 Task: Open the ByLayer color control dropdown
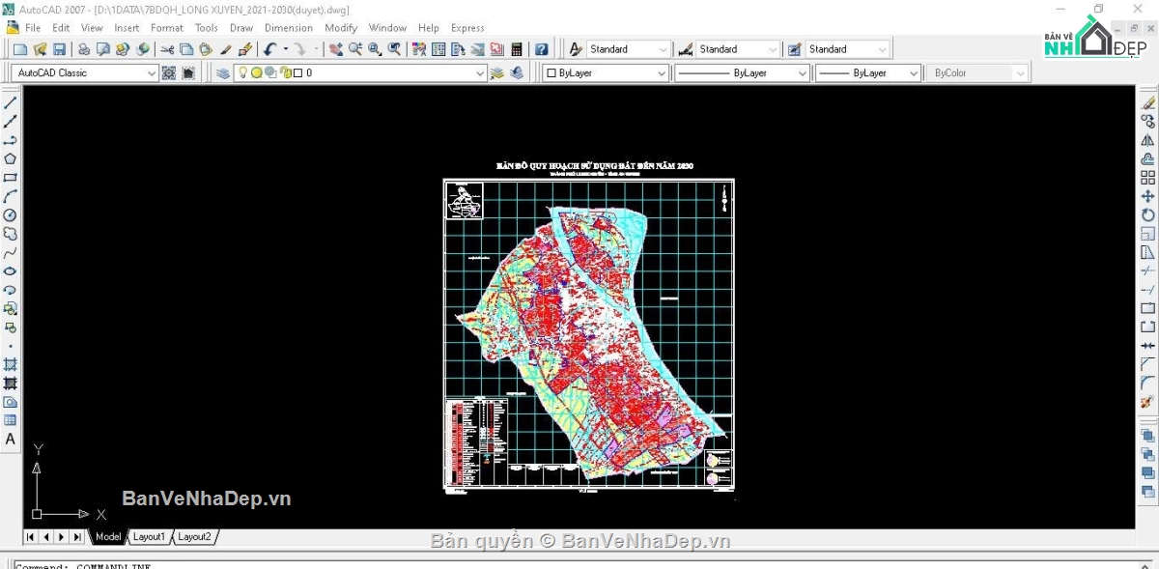point(662,73)
